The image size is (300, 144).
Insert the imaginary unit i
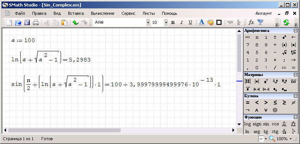(x=266, y=37)
